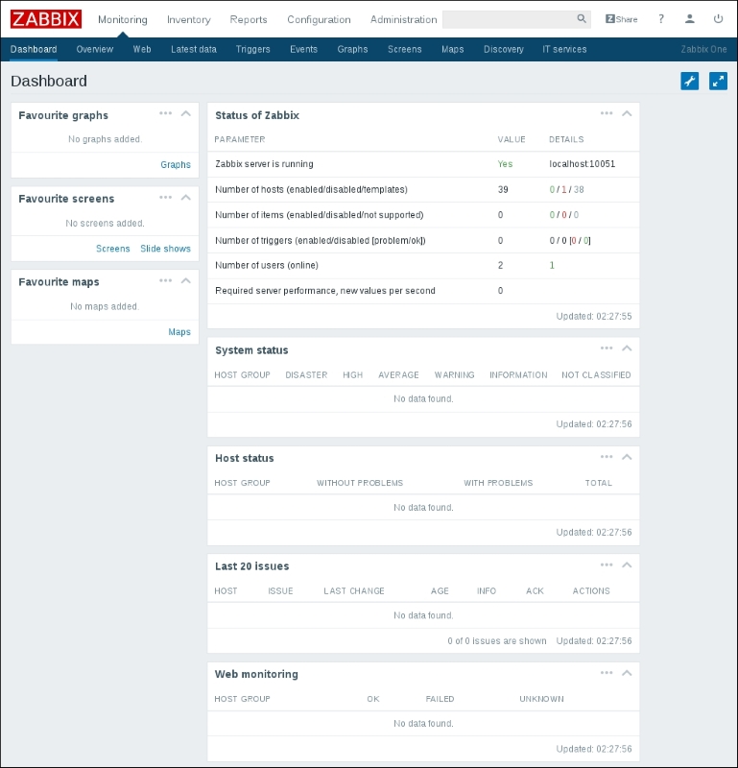
Task: Open the help question mark icon
Action: 660,18
